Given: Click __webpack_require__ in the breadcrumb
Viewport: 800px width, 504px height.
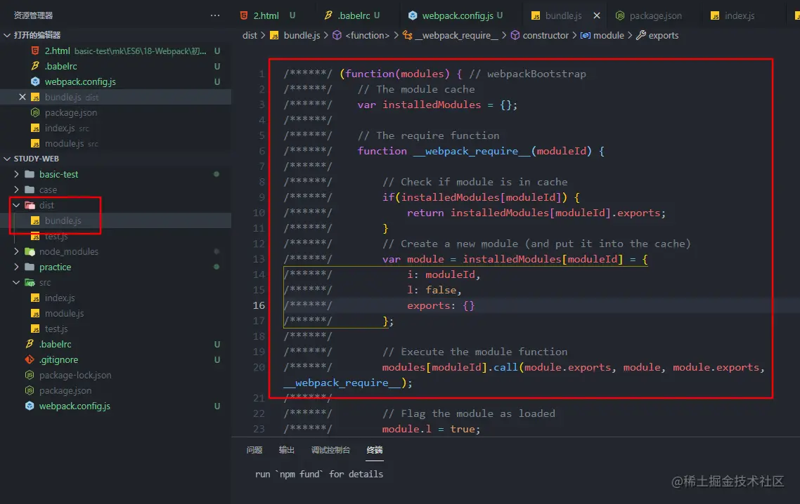Looking at the screenshot, I should (x=456, y=35).
